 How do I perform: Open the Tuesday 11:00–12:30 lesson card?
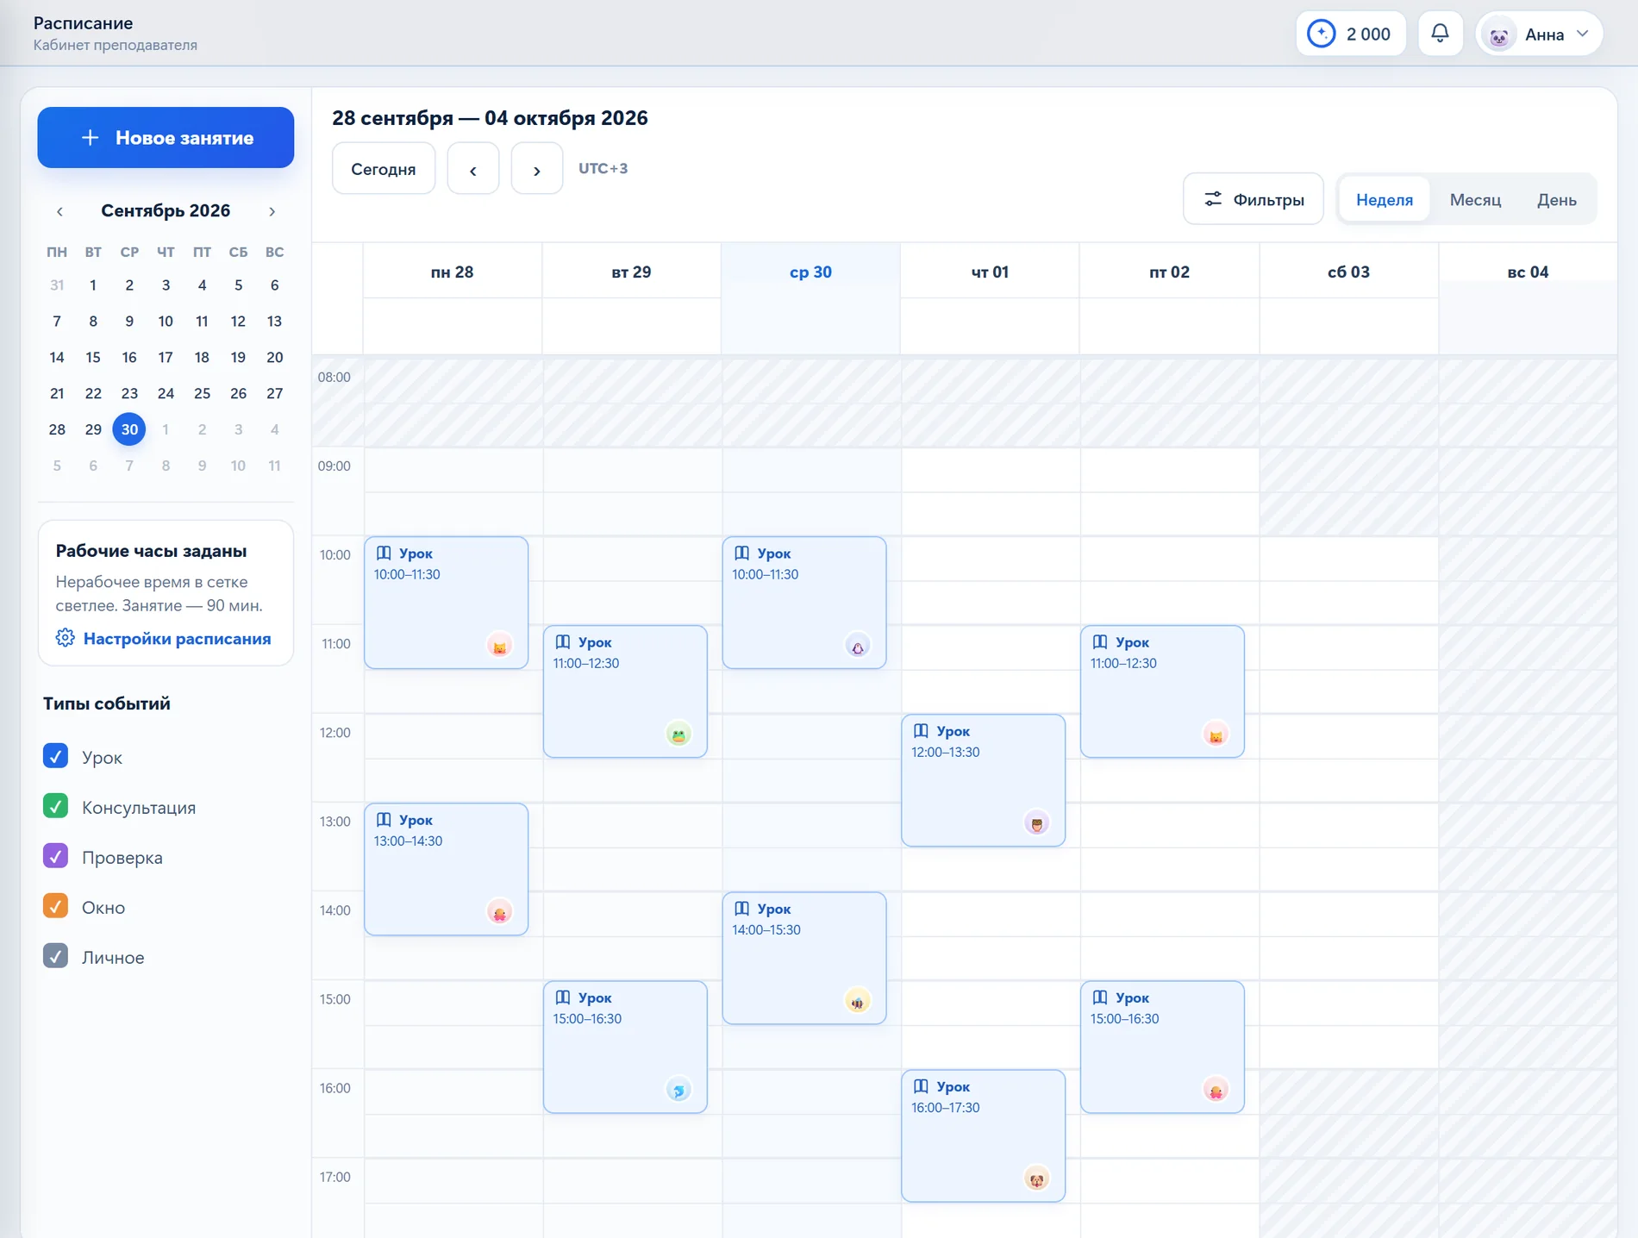click(x=625, y=691)
